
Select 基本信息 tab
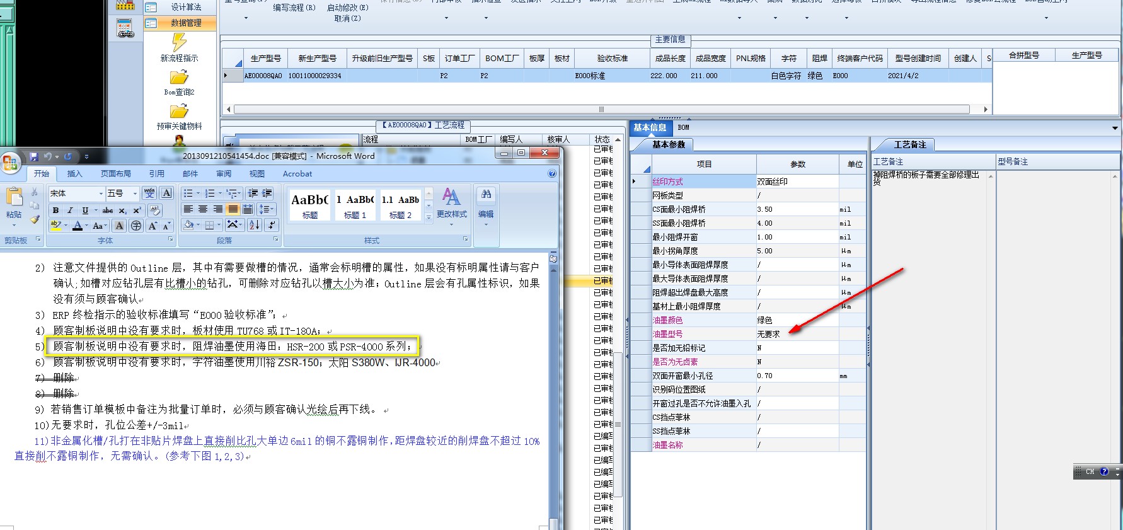pyautogui.click(x=650, y=127)
